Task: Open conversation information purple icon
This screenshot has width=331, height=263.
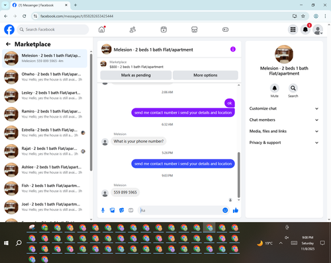Action: (x=233, y=49)
